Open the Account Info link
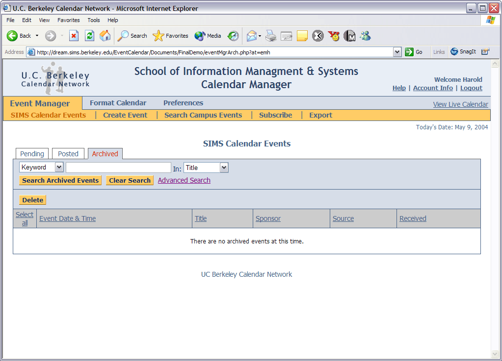Screen dimensions: 502x361 pos(433,88)
